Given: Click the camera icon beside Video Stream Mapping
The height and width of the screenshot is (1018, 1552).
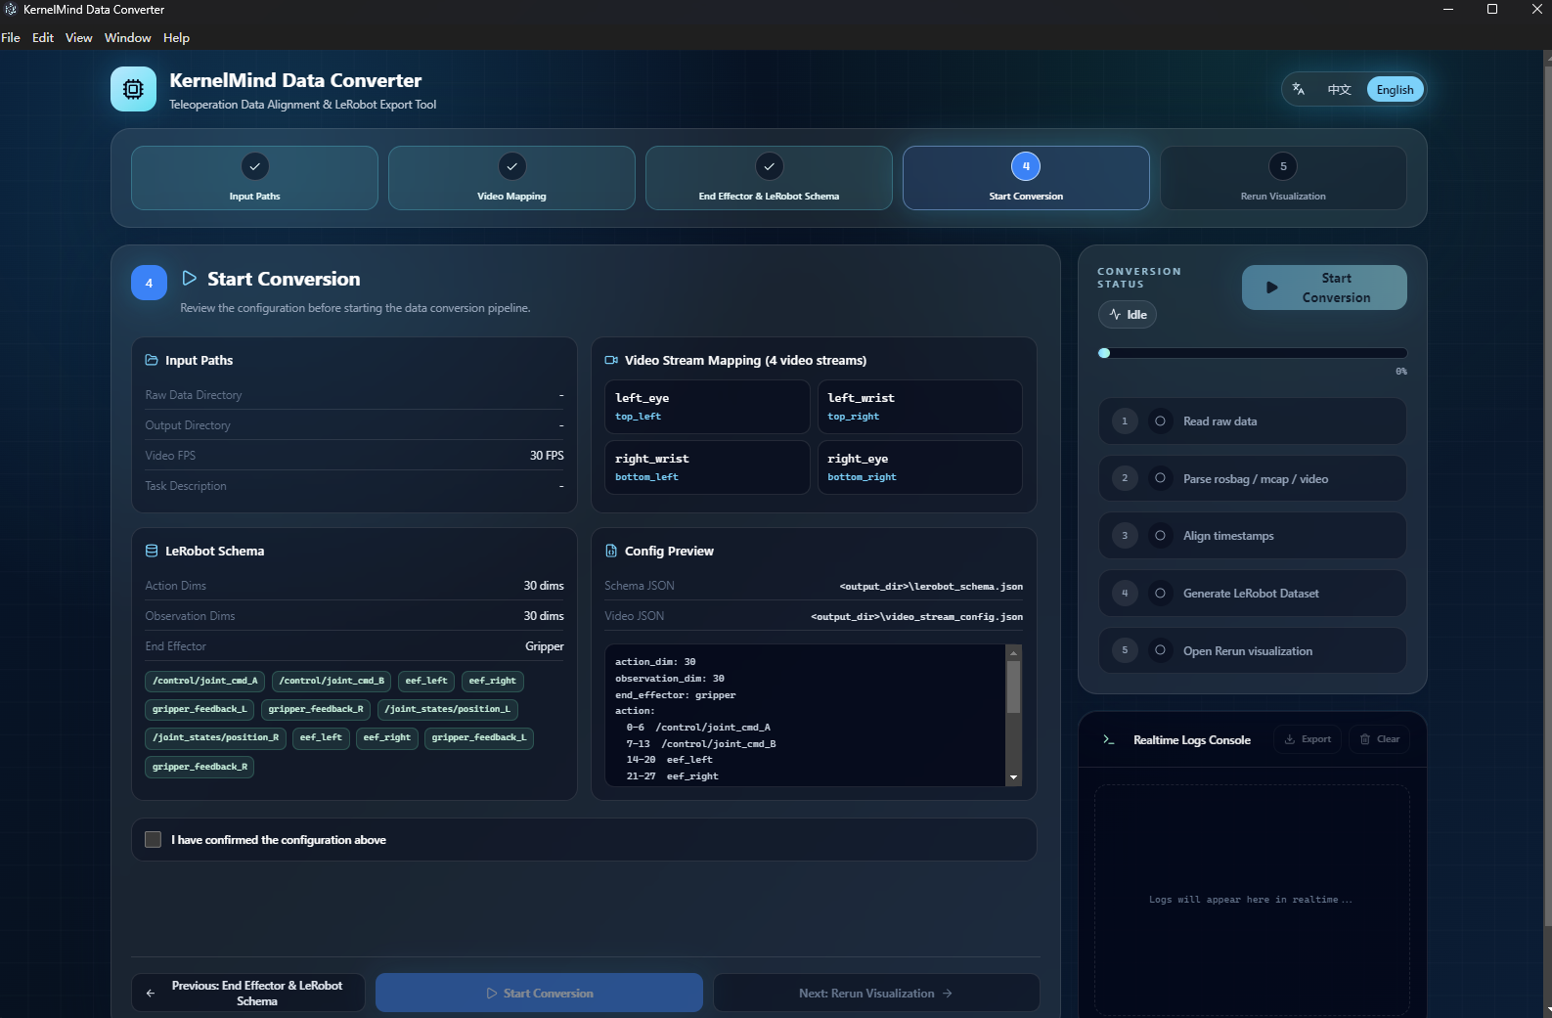Looking at the screenshot, I should 611,360.
